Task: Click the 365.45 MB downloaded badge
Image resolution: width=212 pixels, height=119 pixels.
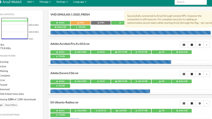Action: tap(141, 81)
